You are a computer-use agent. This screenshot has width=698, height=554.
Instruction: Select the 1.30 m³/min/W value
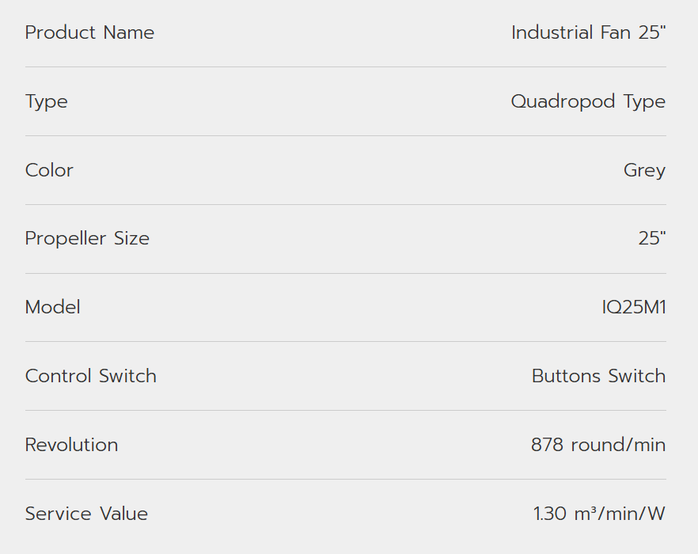[599, 514]
